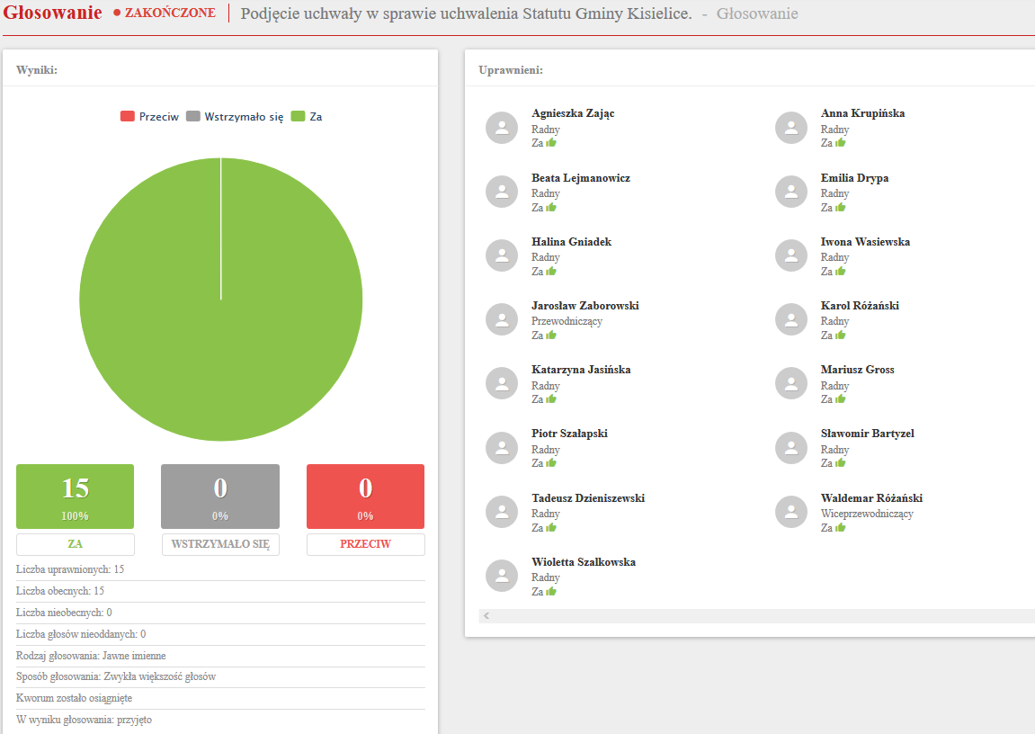1035x734 pixels.
Task: Click thumbs-up icon under Piotr Szałapski
Action: tap(551, 463)
